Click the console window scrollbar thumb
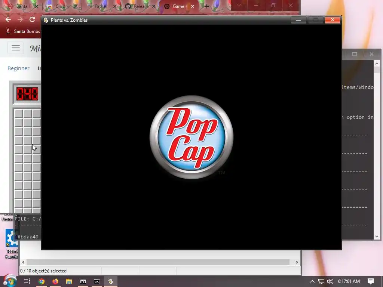This screenshot has height=287, width=383. coord(377,70)
